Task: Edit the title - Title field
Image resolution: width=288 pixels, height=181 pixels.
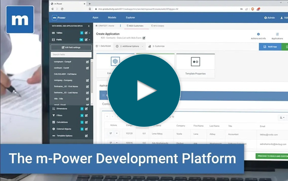Action: tap(87, 99)
